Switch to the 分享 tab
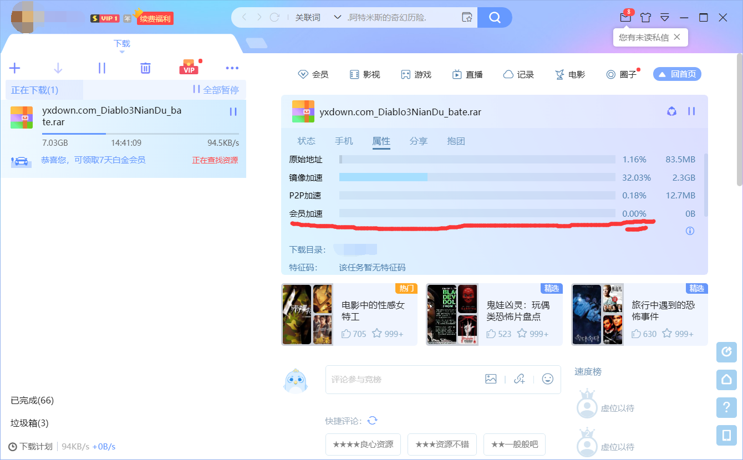The width and height of the screenshot is (743, 460). [x=419, y=141]
